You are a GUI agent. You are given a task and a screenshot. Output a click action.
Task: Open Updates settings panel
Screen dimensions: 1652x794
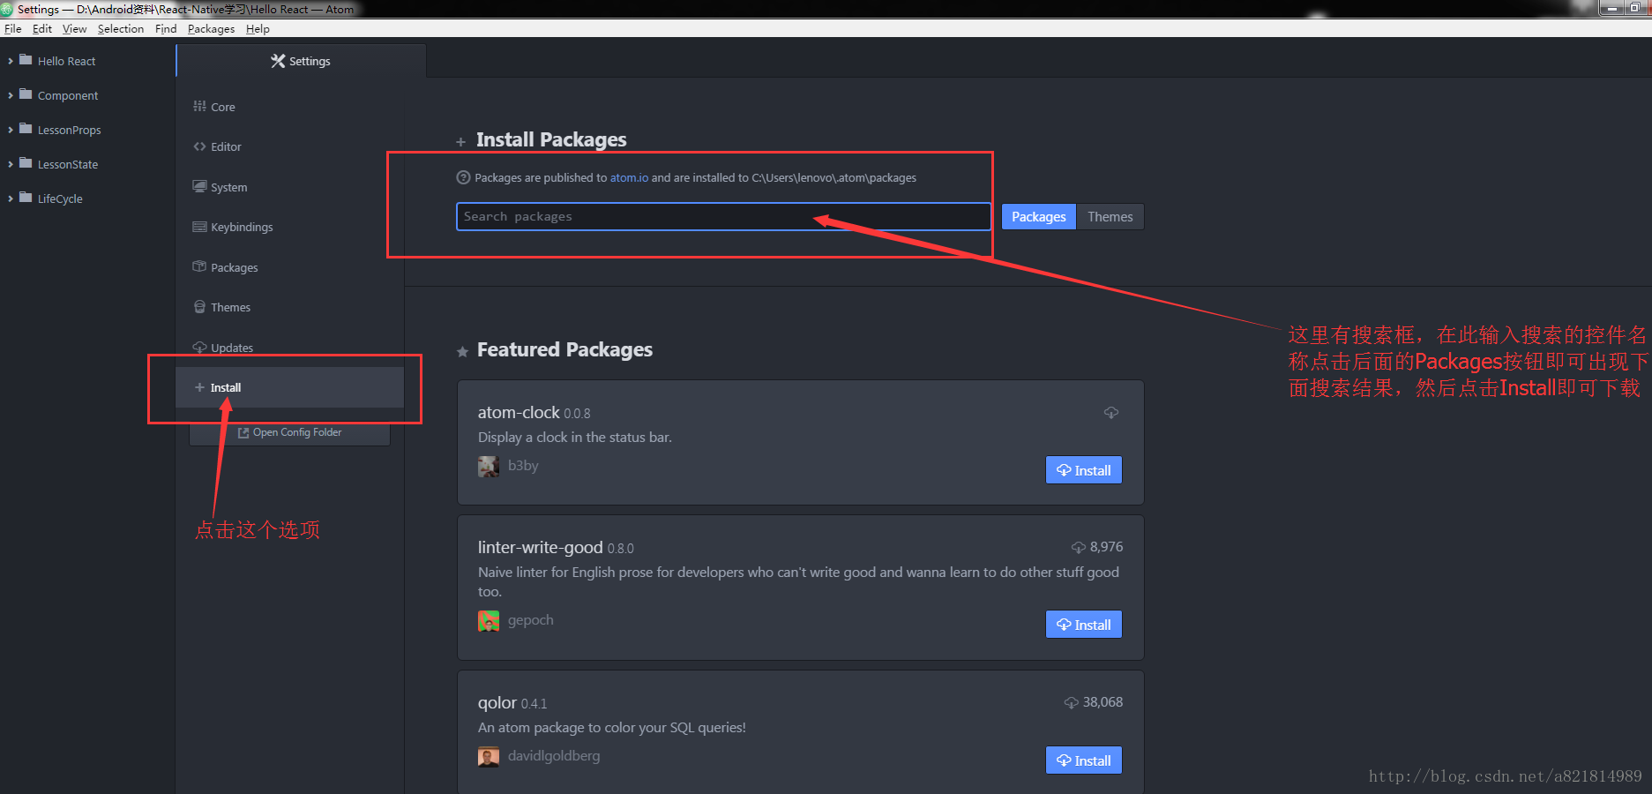232,348
